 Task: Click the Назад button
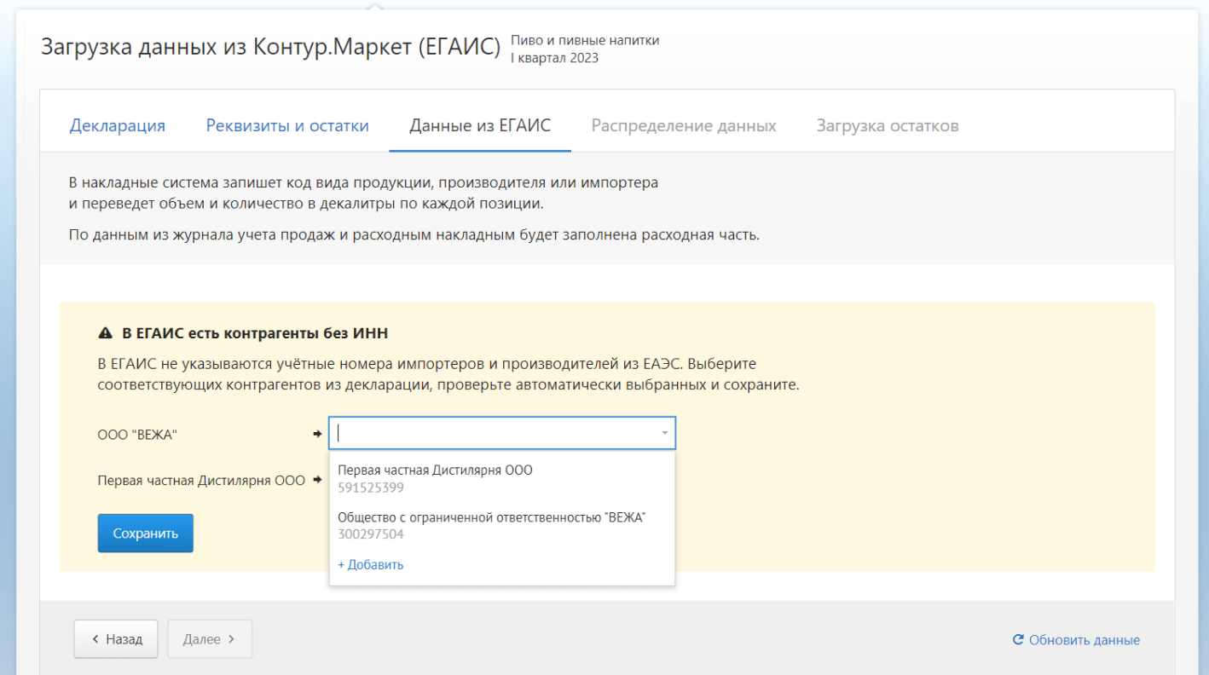pos(116,639)
